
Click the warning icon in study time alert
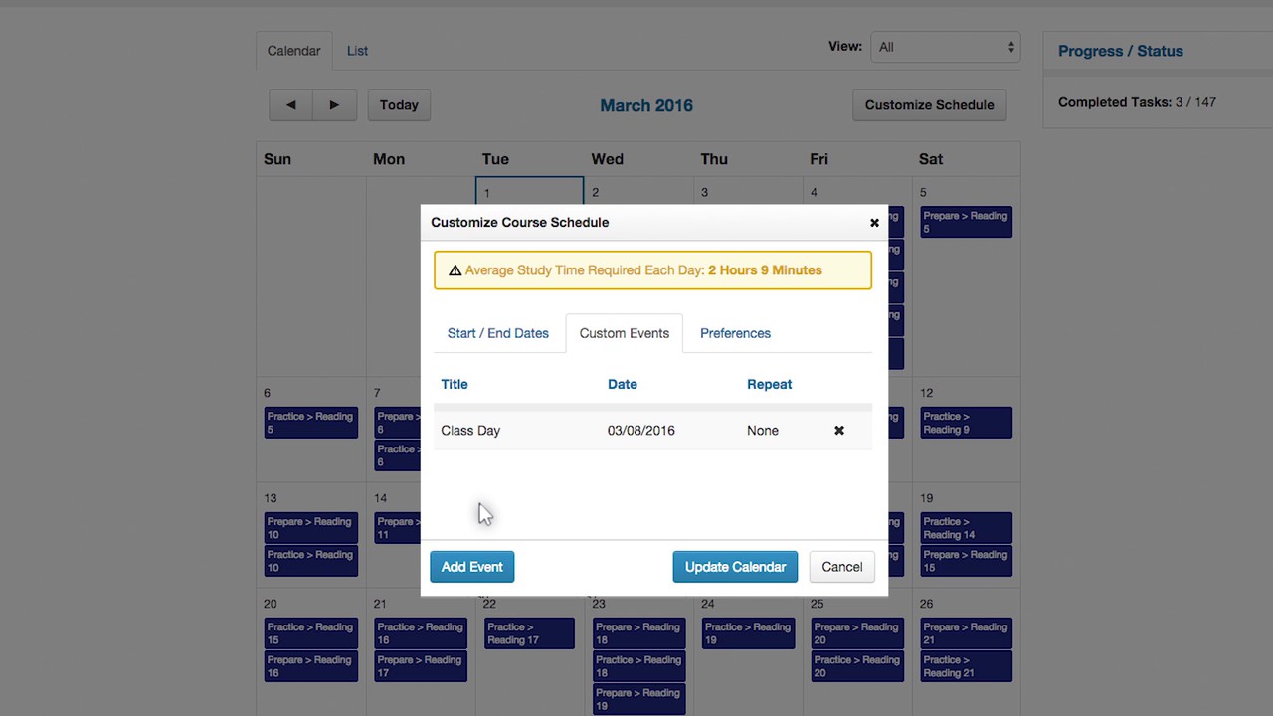(455, 270)
